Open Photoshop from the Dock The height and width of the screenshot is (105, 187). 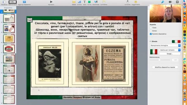click(x=185, y=35)
